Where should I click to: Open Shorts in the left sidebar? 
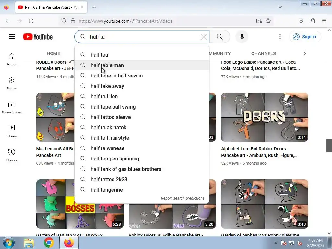[x=12, y=83]
